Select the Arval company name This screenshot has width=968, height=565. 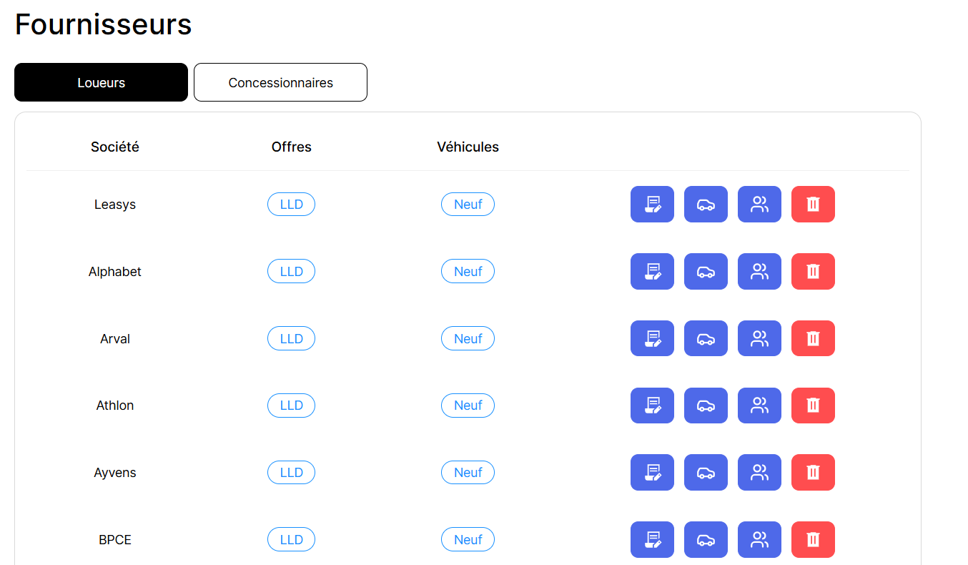point(115,339)
